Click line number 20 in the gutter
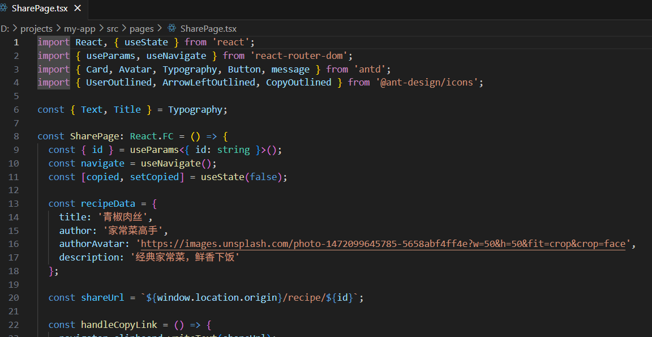The width and height of the screenshot is (652, 337). click(x=14, y=297)
